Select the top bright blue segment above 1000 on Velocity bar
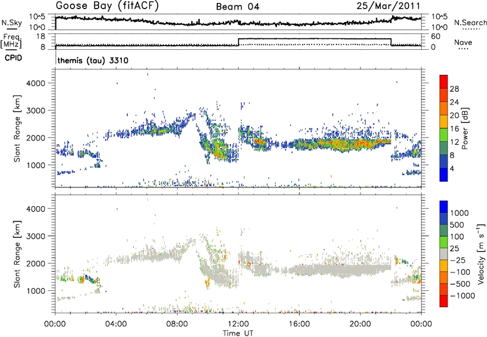Viewport: 487px width, 337px height. (x=444, y=207)
